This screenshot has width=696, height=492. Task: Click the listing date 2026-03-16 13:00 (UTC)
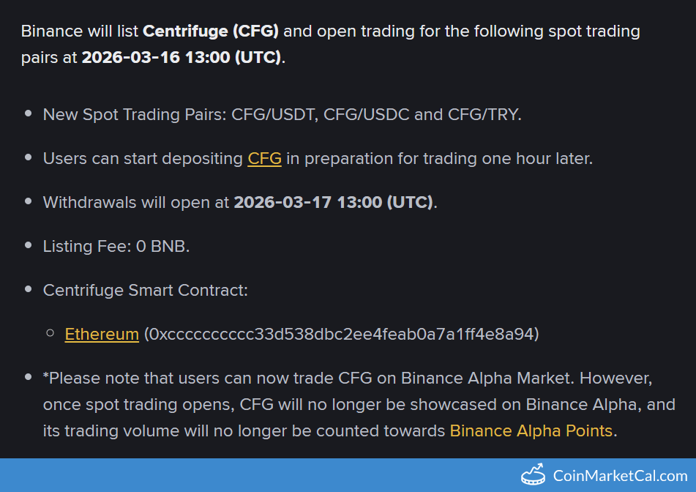[x=182, y=57]
